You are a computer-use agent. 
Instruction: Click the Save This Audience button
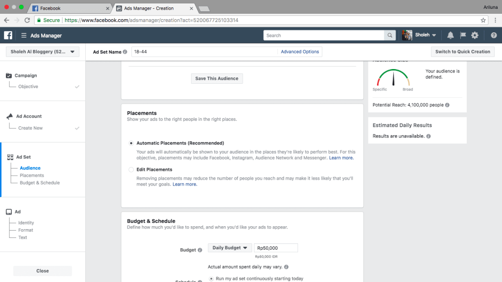217,79
